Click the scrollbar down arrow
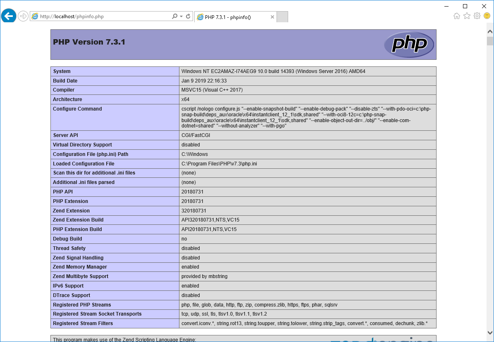The image size is (494, 342). [x=490, y=333]
